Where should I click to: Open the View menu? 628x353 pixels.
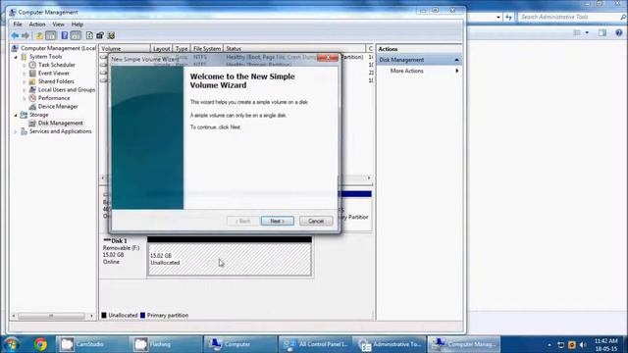pos(59,25)
